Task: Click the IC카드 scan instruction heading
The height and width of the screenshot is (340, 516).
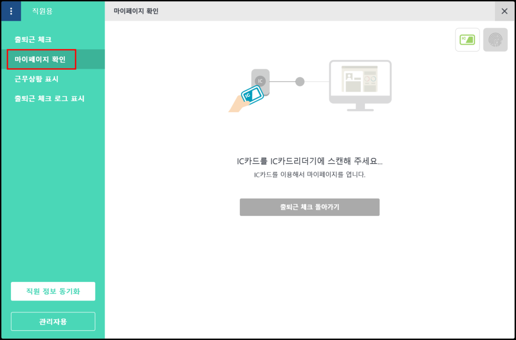Action: 309,161
